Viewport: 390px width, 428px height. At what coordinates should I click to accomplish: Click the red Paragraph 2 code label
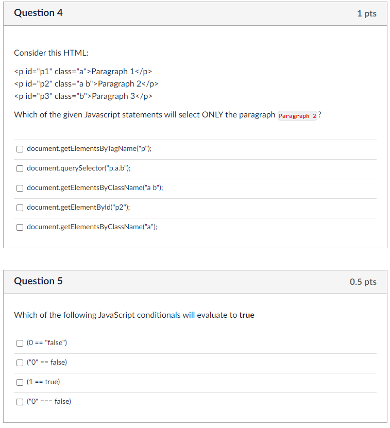click(297, 116)
